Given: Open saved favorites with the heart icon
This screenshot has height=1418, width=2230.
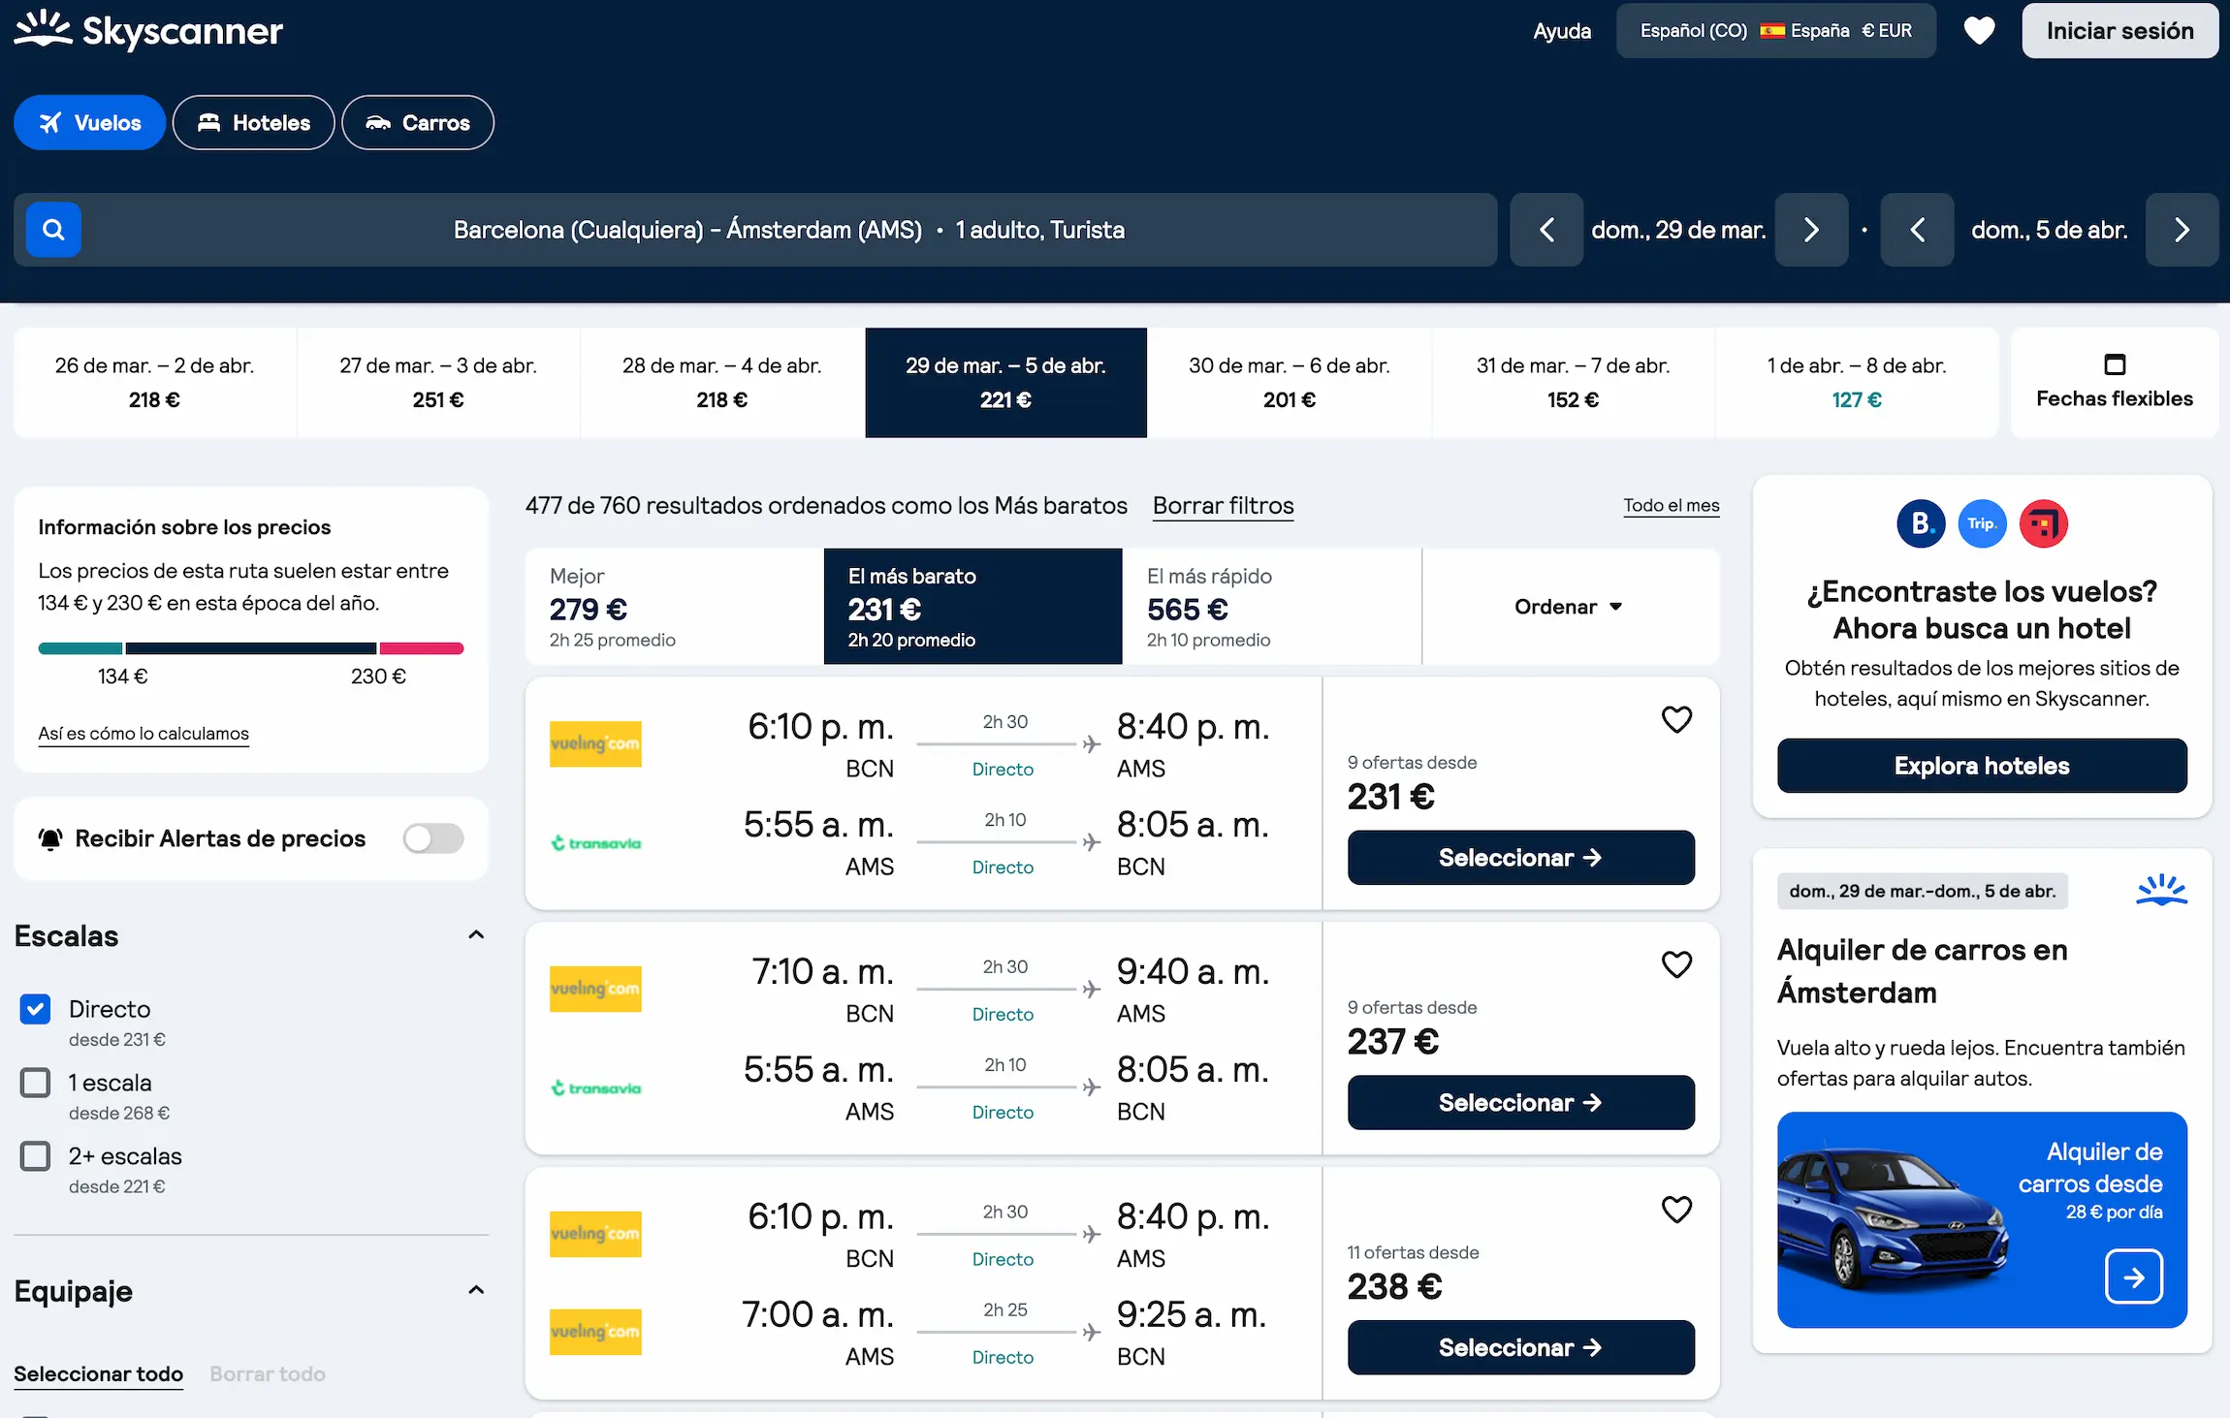Looking at the screenshot, I should (x=1979, y=30).
